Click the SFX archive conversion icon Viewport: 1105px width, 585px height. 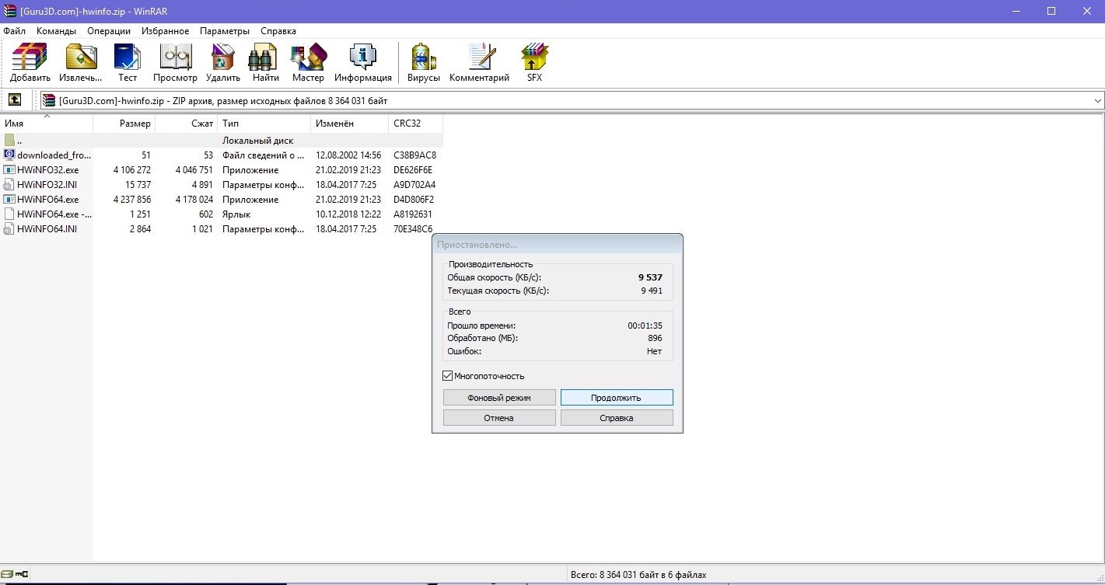tap(534, 63)
